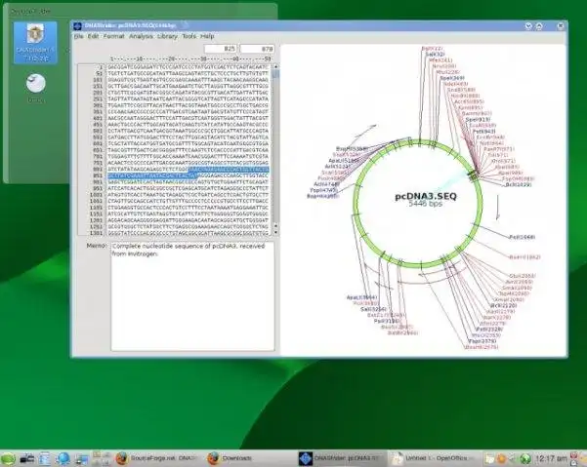This screenshot has width=587, height=467.
Task: Switch to Untitled 1 OpenOffice taskbar window
Action: (x=433, y=458)
